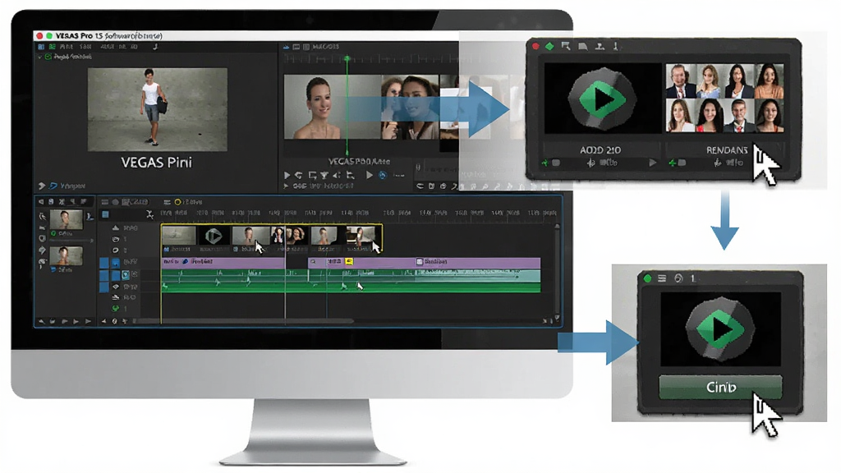Select the lower media thumbnail in the timeline side panel
Image resolution: width=841 pixels, height=473 pixels.
click(66, 256)
